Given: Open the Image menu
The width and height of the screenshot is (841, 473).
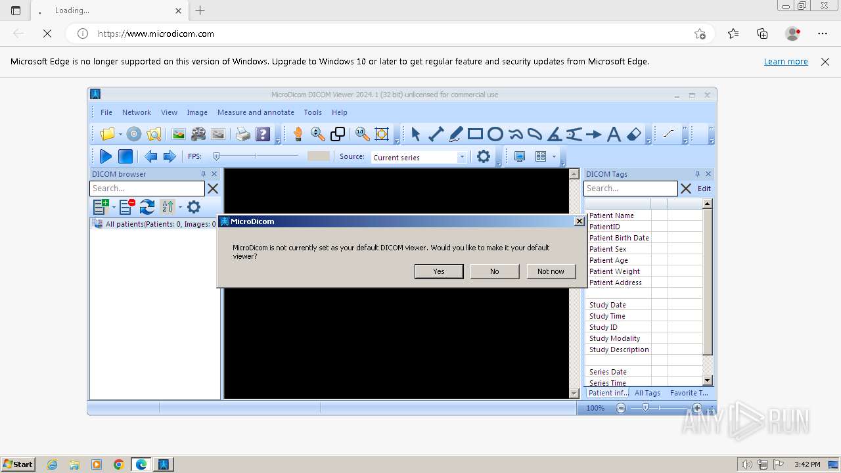Looking at the screenshot, I should 197,112.
